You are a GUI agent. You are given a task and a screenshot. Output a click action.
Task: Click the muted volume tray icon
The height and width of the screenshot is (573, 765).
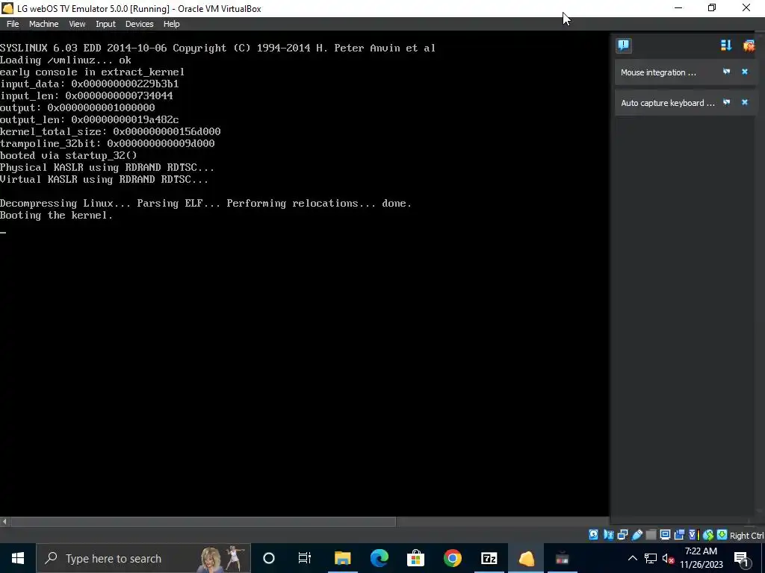point(669,558)
